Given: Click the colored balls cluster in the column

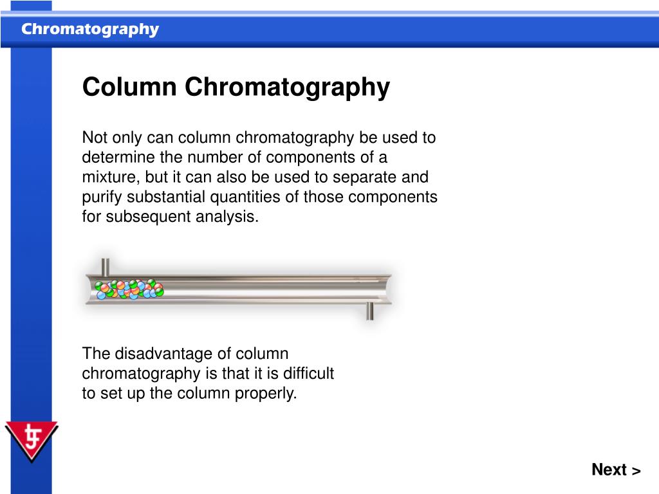Looking at the screenshot, I should coord(129,289).
